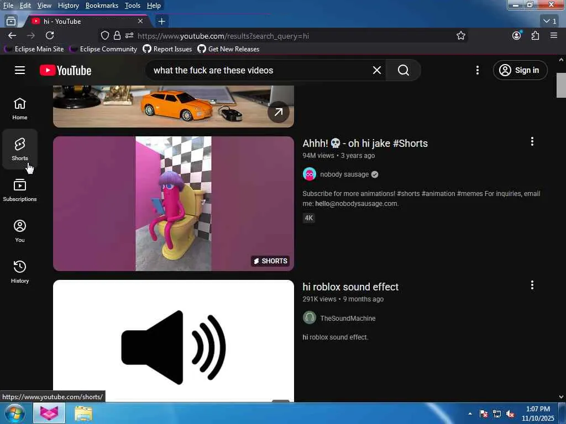Open the browser account icon
566x424 pixels.
517,35
